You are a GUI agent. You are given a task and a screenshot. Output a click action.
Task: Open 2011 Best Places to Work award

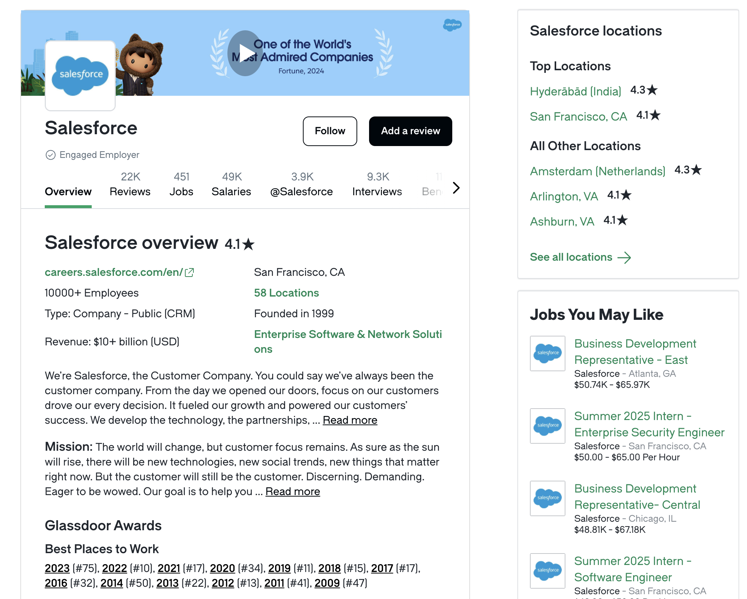point(274,583)
